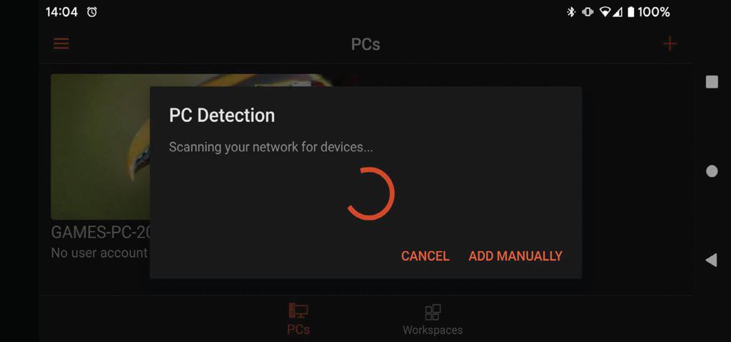Tap the 'No user account' text under PC
The image size is (731, 342).
99,253
